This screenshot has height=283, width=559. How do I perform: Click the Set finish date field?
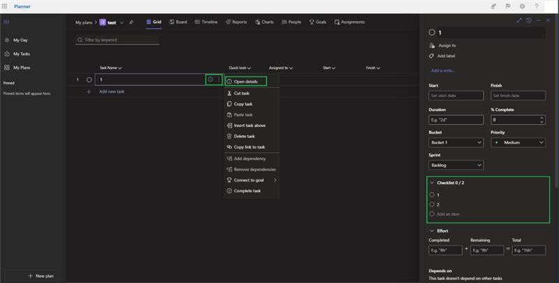[518, 95]
